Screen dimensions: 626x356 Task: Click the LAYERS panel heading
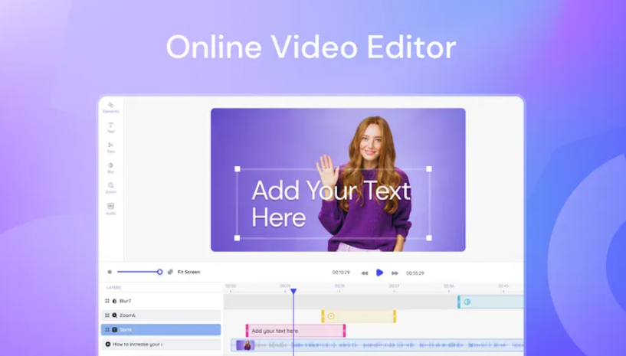(x=113, y=287)
